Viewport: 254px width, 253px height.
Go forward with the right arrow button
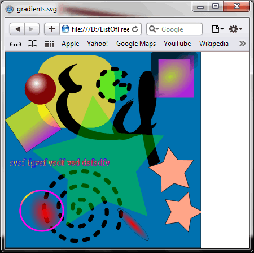pos(32,29)
